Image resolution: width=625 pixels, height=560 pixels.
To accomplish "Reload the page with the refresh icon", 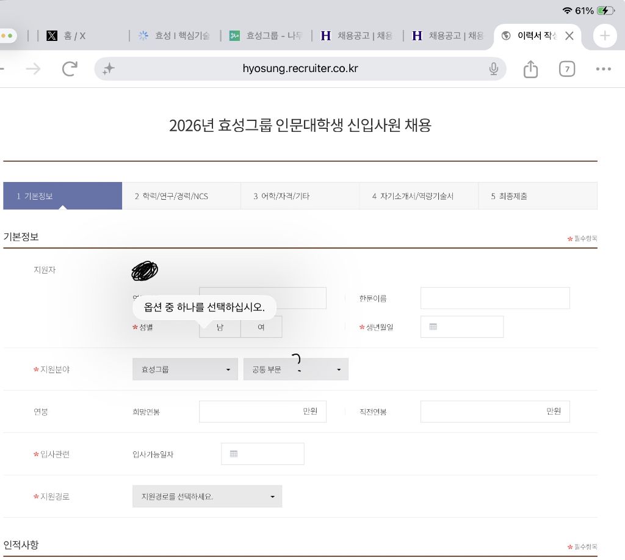I will click(x=70, y=68).
